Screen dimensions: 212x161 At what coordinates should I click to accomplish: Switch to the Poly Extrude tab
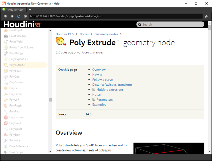point(13,10)
